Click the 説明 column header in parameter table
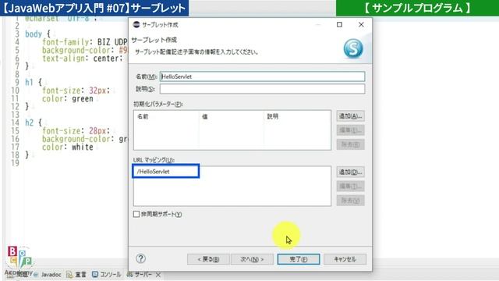Viewport: 499px width, 281px height. pos(273,116)
